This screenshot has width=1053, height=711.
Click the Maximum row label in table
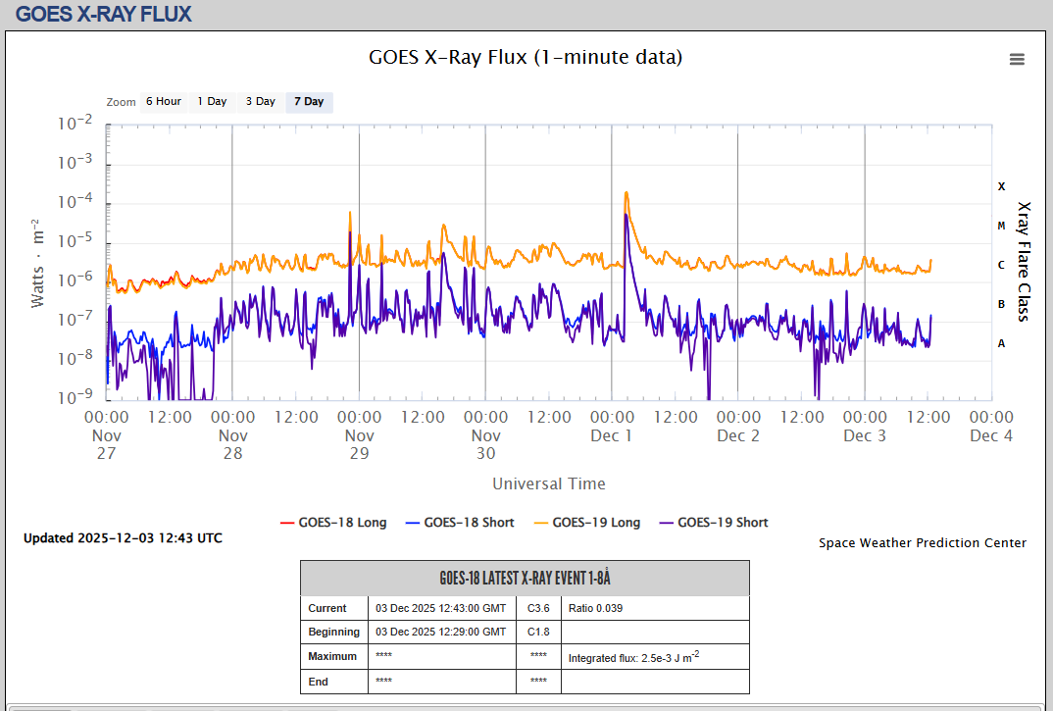coord(331,656)
